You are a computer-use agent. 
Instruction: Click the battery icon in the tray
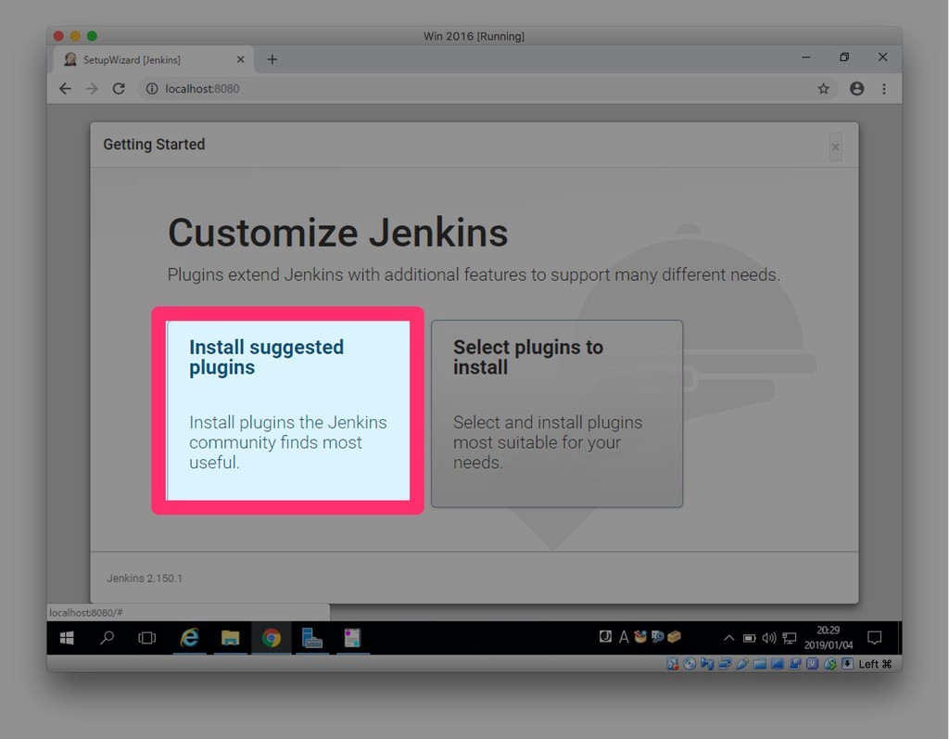(749, 638)
